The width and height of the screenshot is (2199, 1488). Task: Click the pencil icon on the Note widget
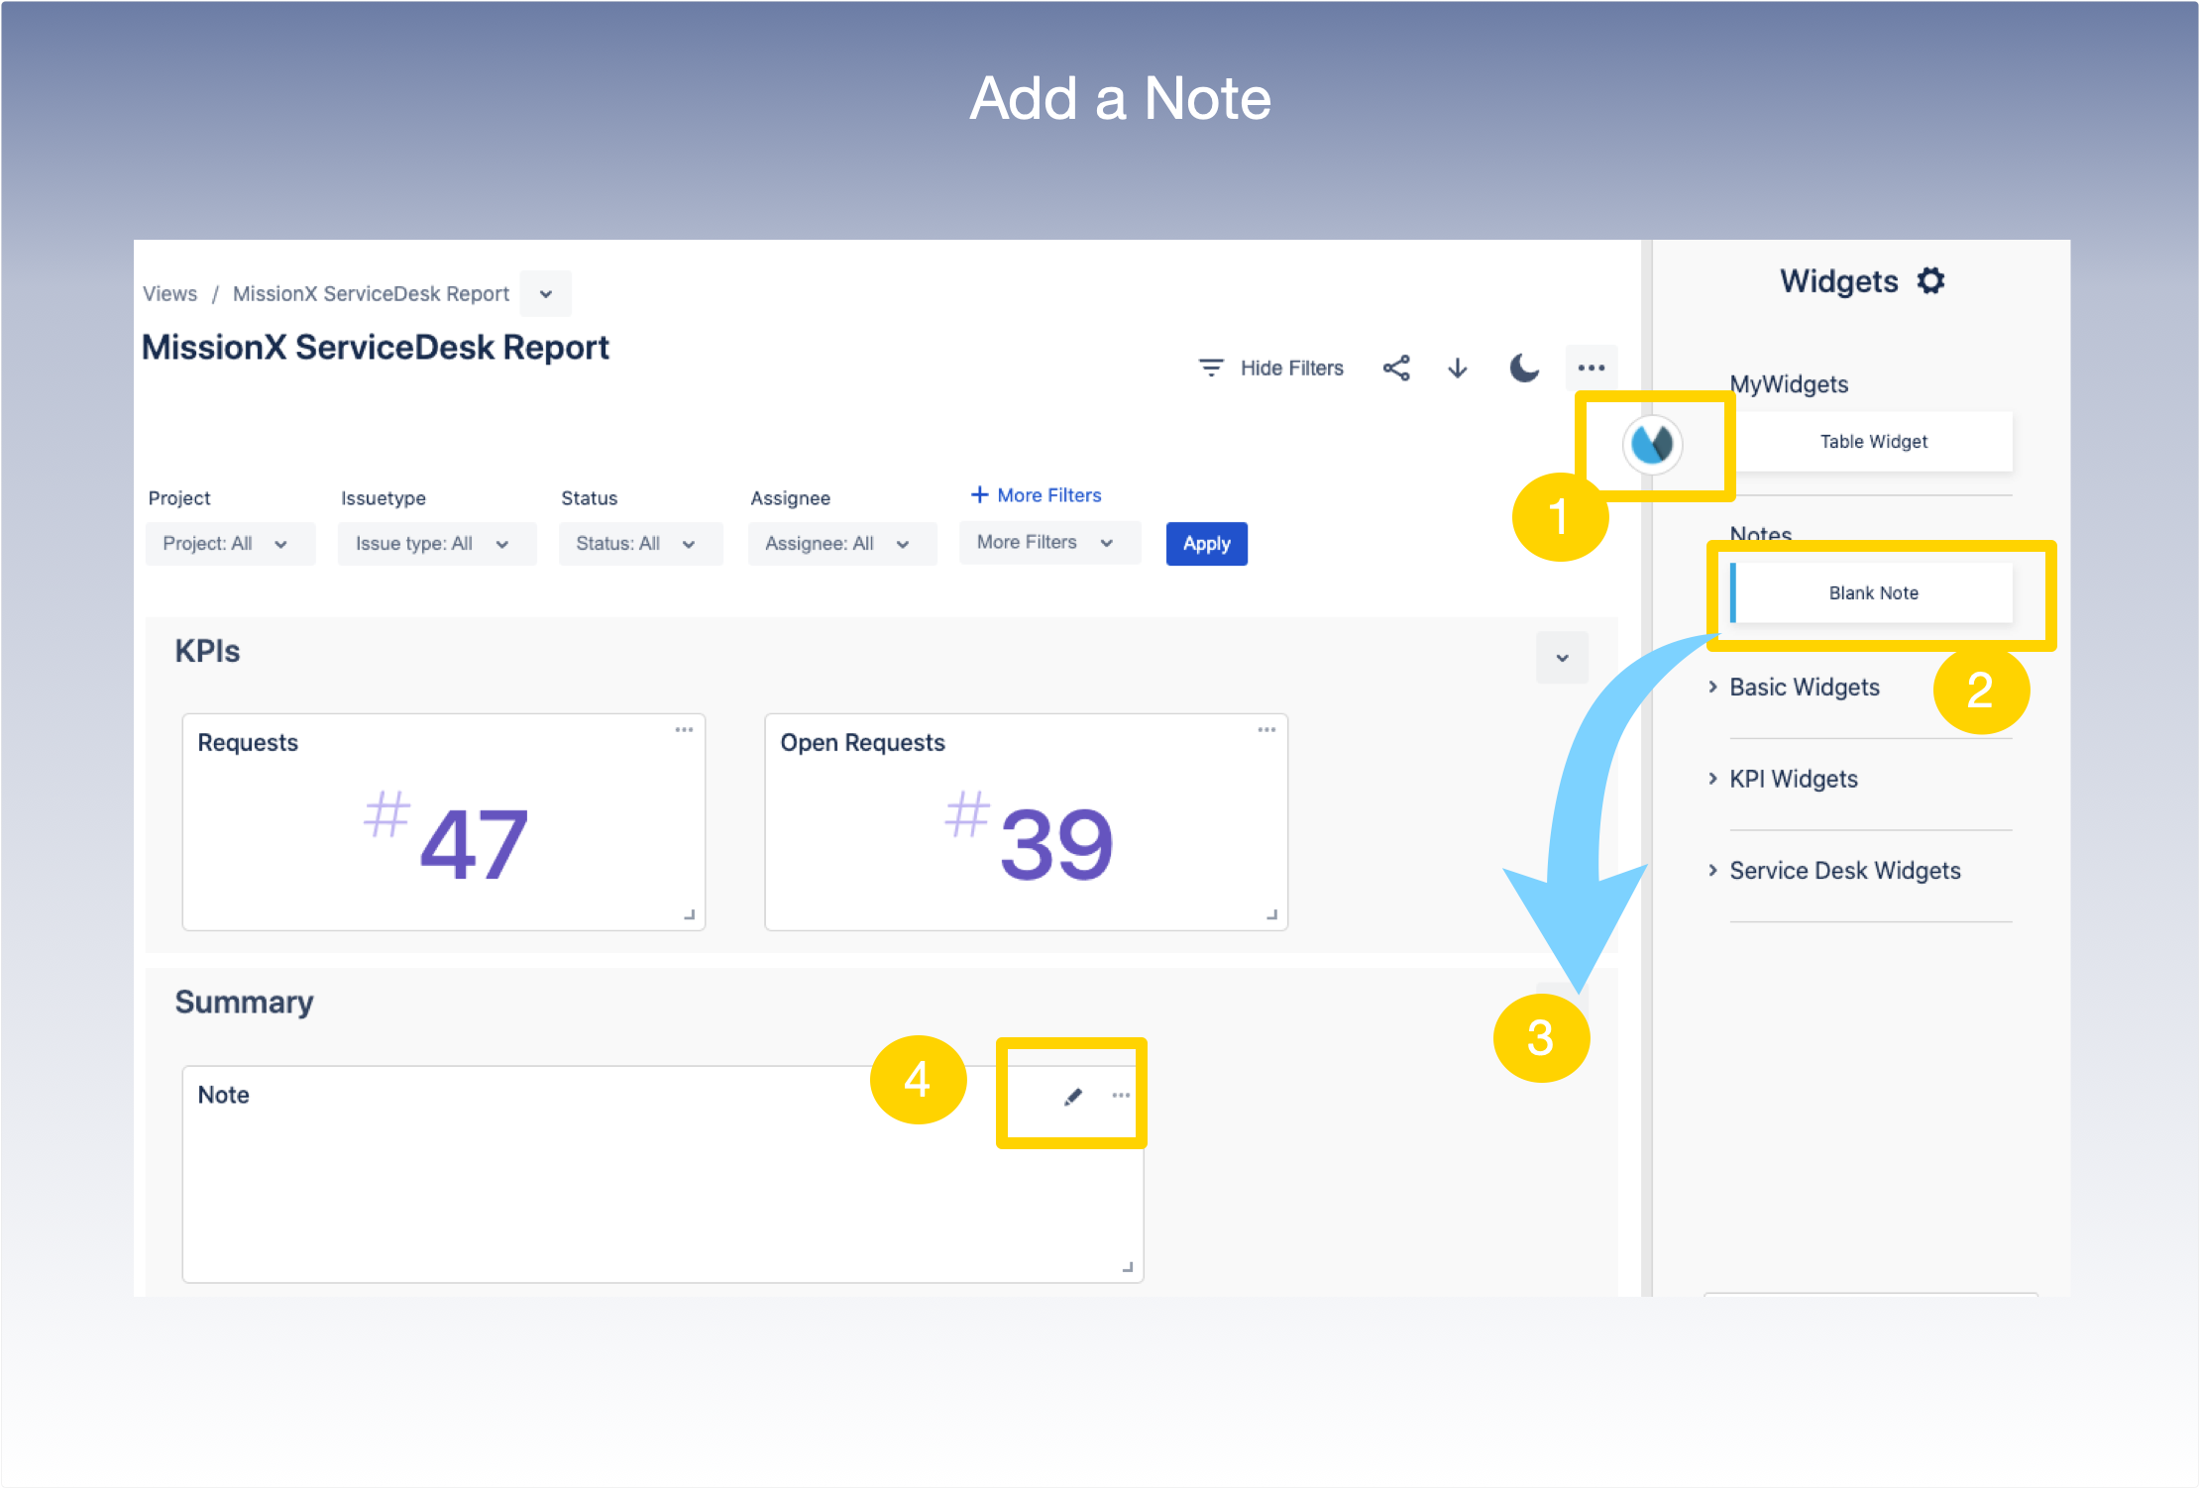point(1072,1097)
